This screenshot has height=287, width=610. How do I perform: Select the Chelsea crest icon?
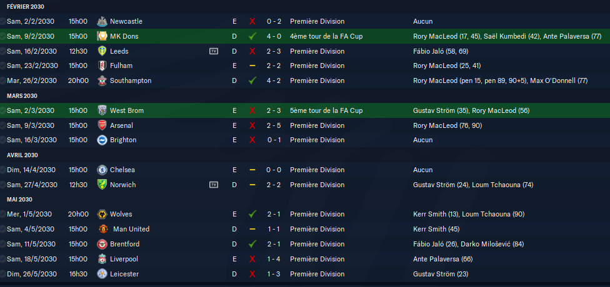[x=102, y=170]
